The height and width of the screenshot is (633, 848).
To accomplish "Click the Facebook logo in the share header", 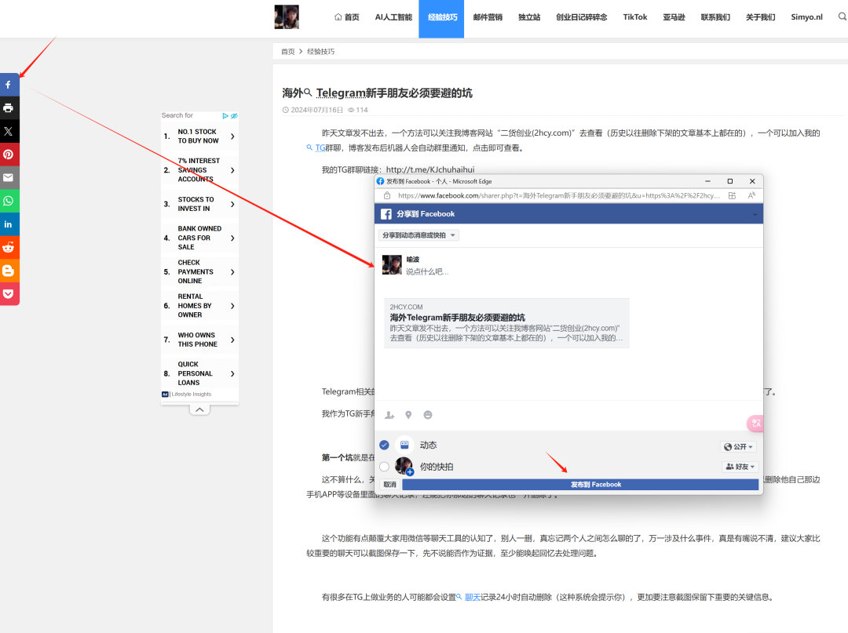I will click(386, 214).
